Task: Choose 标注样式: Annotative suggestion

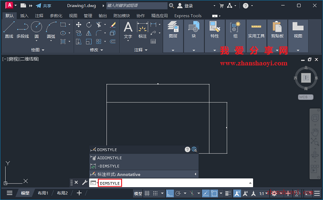Action: click(144, 174)
